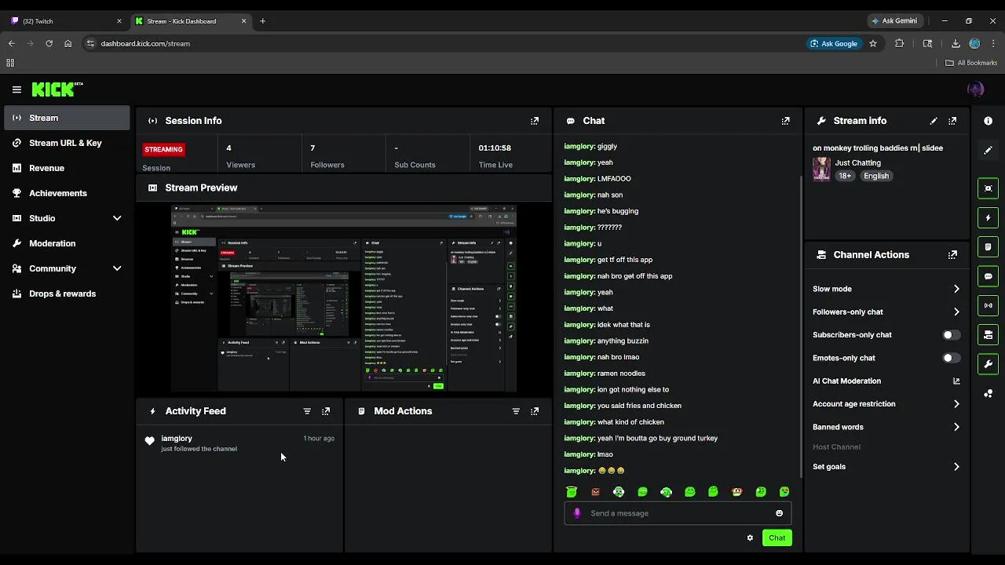This screenshot has width=1005, height=565.
Task: Open AI Chat Moderation external link
Action: pos(956,381)
